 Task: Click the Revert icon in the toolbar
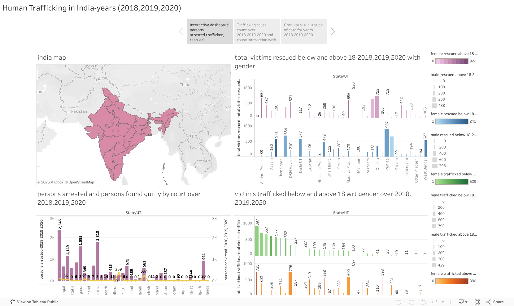tap(423, 302)
